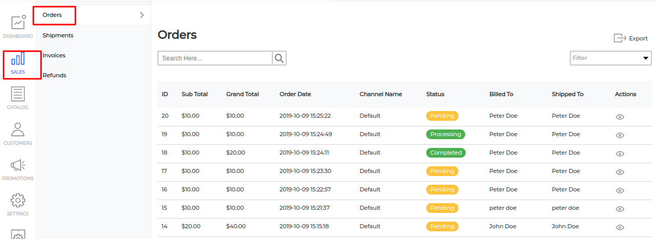Viewport: 657px width, 239px height.
Task: Open the Refunds menu item
Action: point(54,75)
